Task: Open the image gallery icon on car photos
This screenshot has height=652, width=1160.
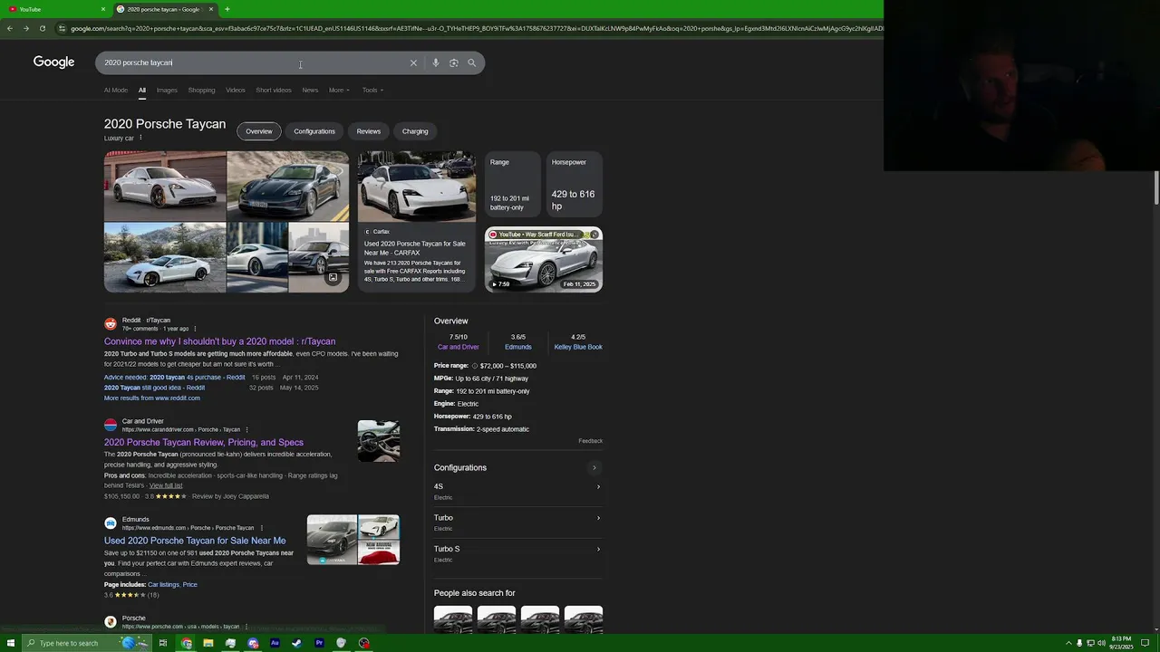Action: pyautogui.click(x=333, y=277)
